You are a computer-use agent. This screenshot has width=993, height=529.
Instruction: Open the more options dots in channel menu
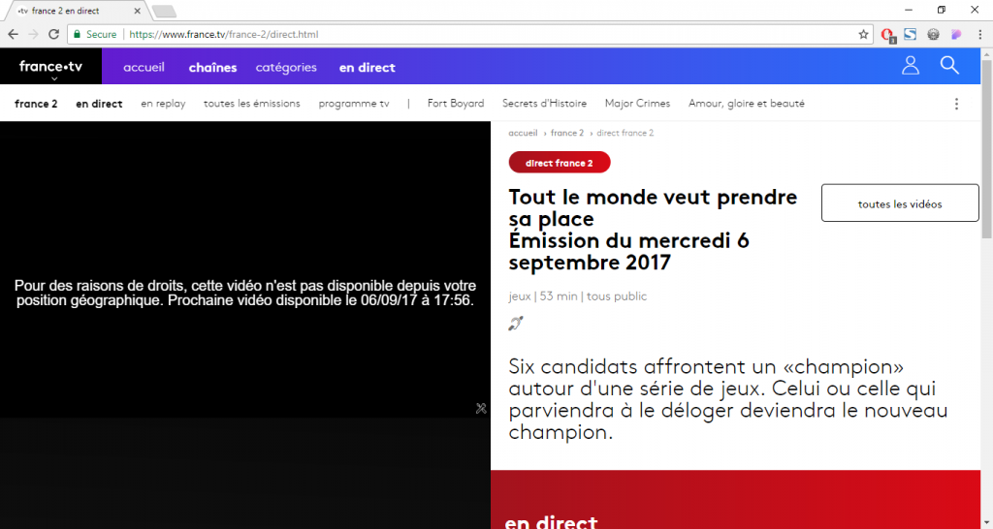pos(956,104)
